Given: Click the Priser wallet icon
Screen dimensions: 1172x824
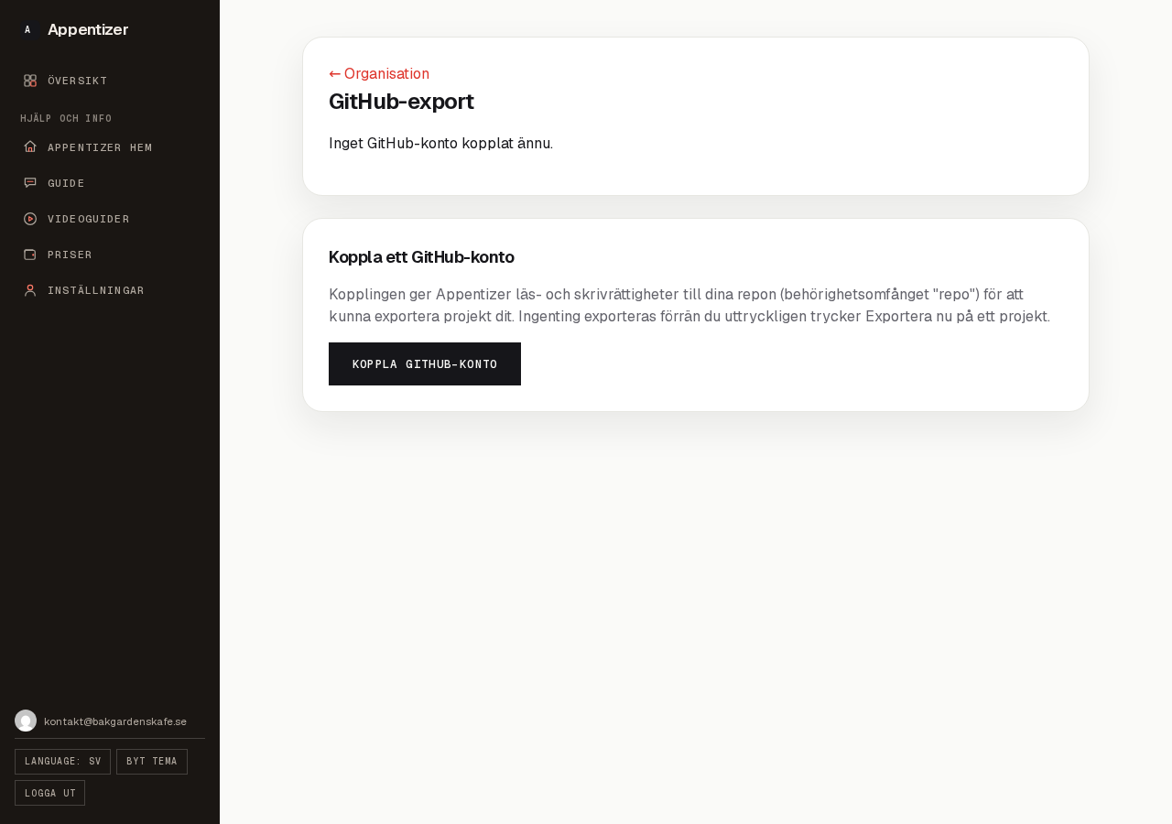Looking at the screenshot, I should pyautogui.click(x=30, y=254).
